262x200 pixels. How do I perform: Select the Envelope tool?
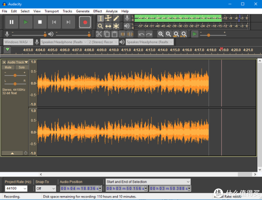[x=108, y=18]
